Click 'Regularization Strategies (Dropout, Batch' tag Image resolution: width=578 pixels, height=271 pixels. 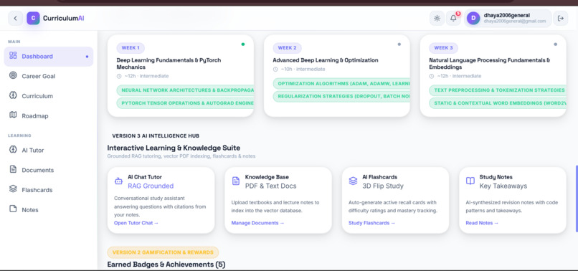[342, 97]
